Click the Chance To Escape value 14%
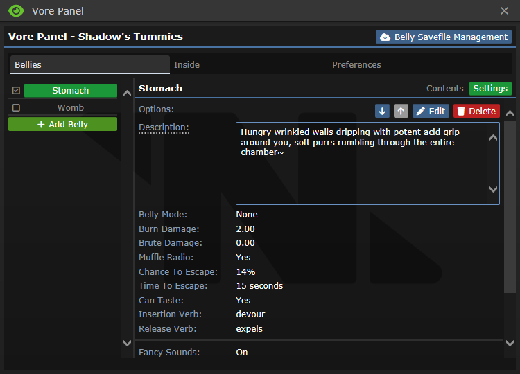This screenshot has width=520, height=374. point(245,272)
